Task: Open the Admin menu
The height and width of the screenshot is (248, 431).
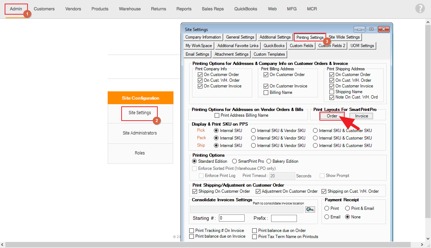Action: coord(16,9)
